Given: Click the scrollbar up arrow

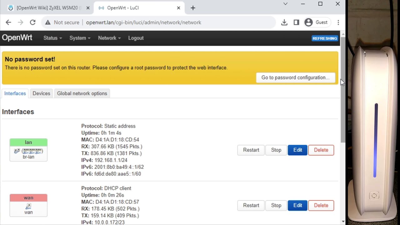Looking at the screenshot, I should [343, 34].
